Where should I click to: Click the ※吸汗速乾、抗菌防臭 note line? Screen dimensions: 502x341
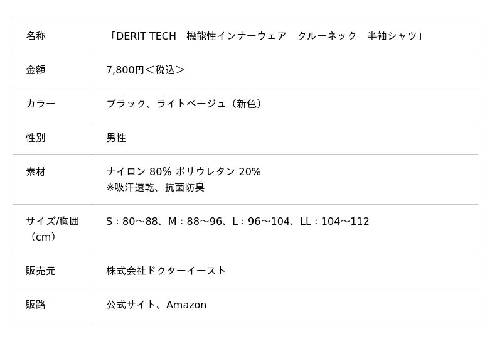[155, 187]
